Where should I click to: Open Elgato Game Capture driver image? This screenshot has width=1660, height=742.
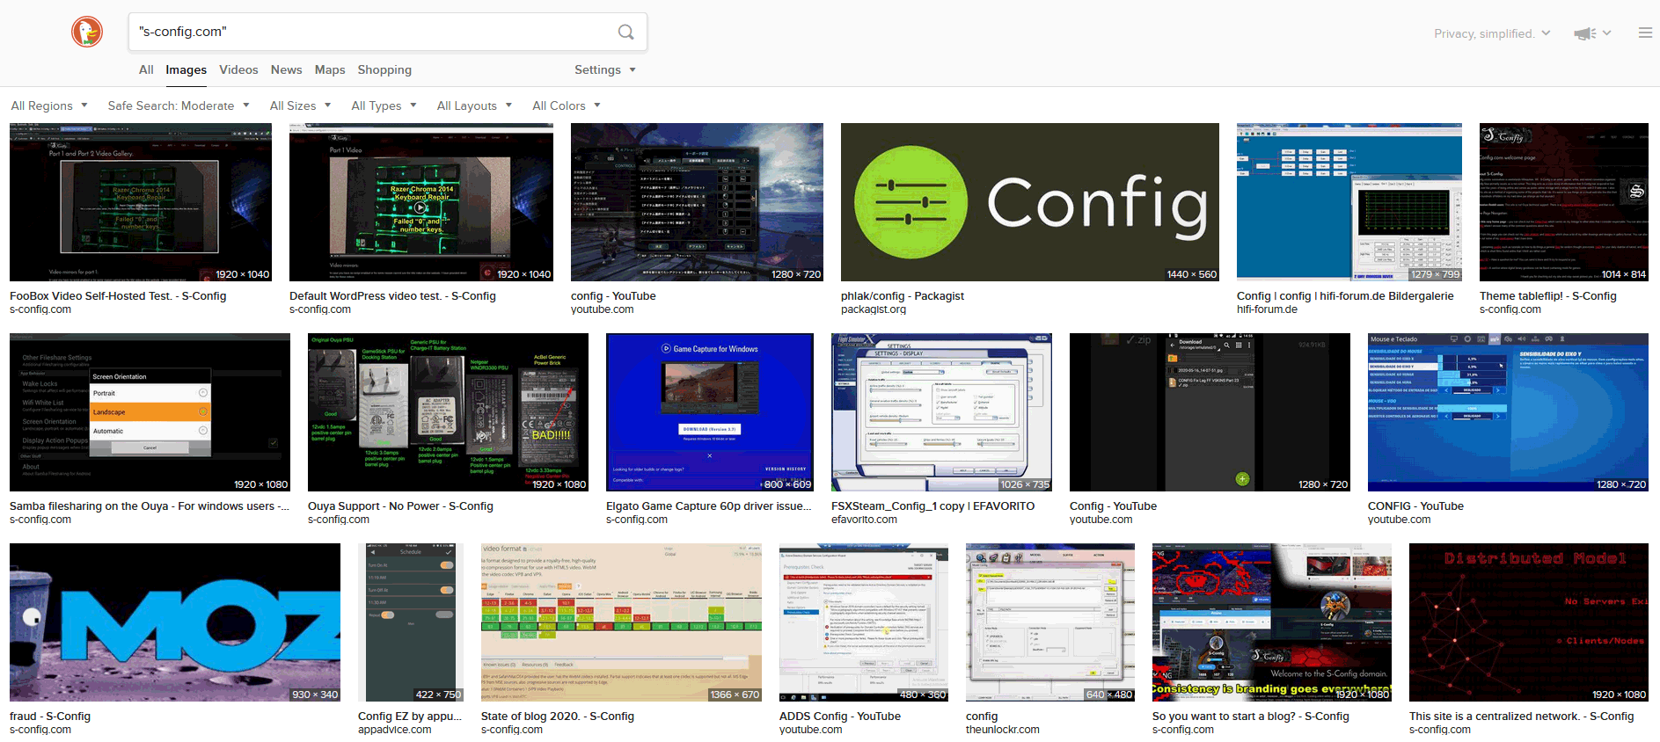710,412
